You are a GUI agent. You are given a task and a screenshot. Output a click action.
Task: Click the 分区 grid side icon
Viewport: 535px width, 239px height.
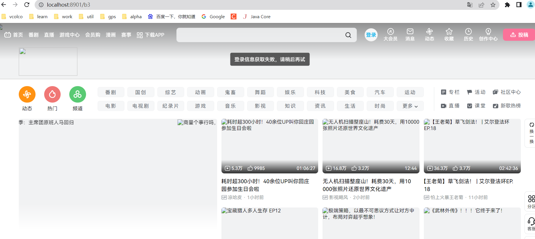pos(531,199)
